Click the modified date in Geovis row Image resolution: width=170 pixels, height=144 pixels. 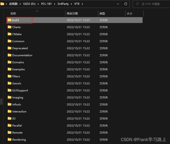tap(78, 83)
